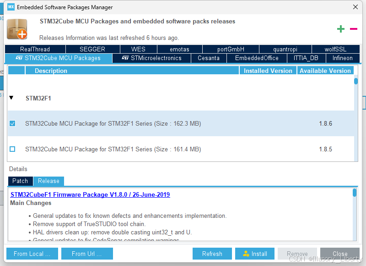Select the STM32Cube MCU Packages tab
Screen dimensions: 366x266
(59, 58)
